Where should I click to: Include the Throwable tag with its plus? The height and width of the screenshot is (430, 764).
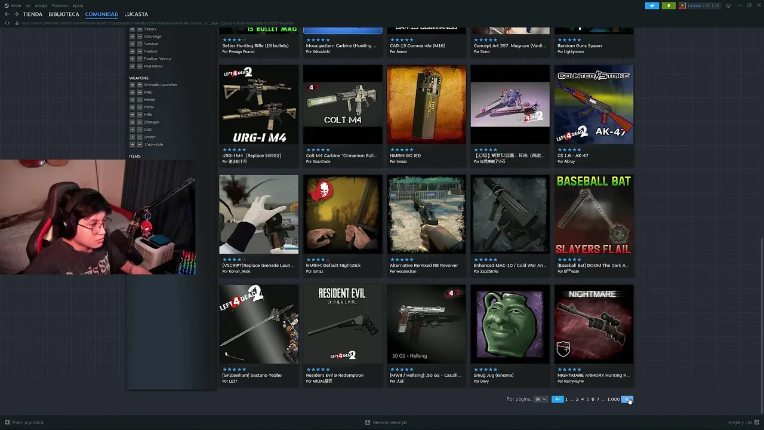coord(132,145)
